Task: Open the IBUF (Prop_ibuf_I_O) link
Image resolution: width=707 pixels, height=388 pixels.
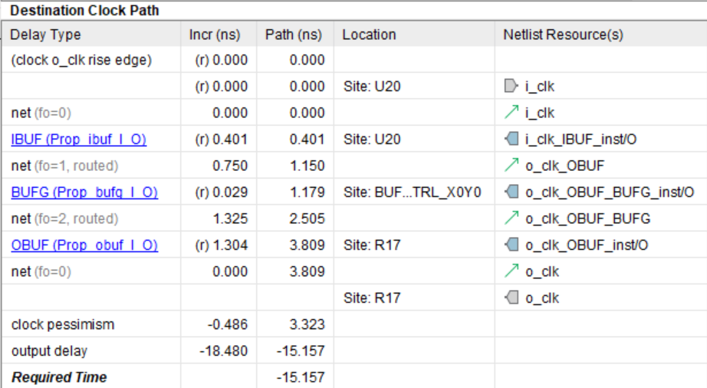Action: point(78,140)
